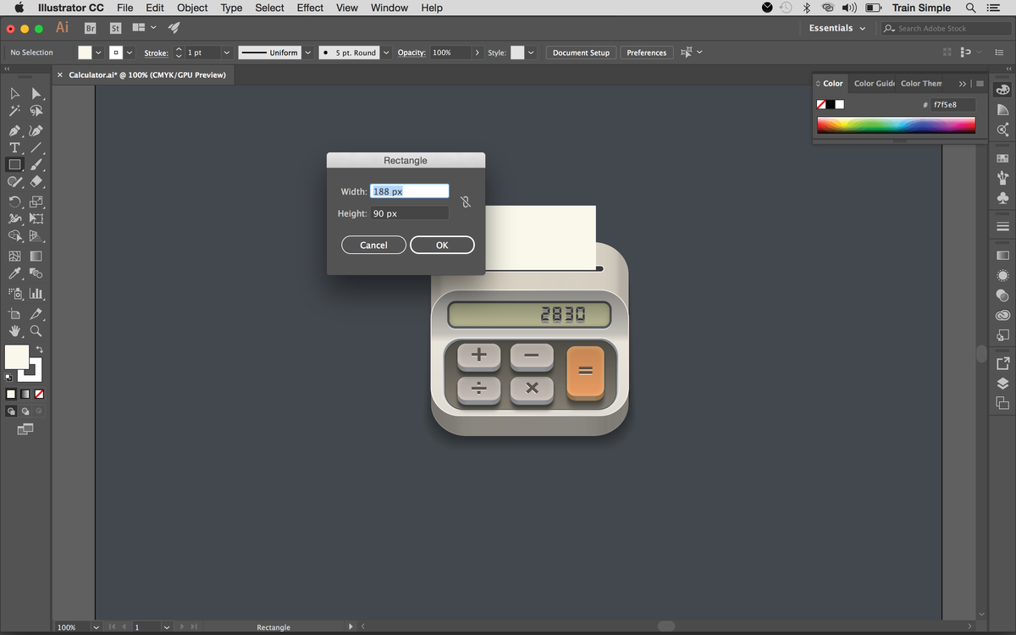This screenshot has width=1016, height=635.
Task: Click the Height input field
Action: pyautogui.click(x=410, y=213)
